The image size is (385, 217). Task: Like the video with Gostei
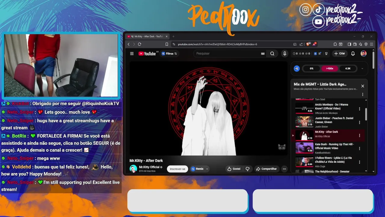234,169
